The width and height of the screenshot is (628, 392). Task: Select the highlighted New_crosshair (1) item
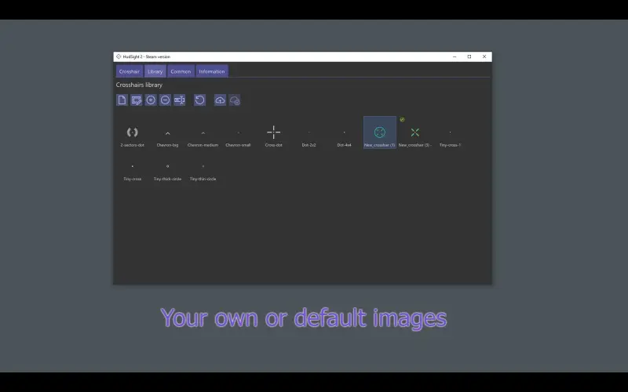click(x=380, y=132)
